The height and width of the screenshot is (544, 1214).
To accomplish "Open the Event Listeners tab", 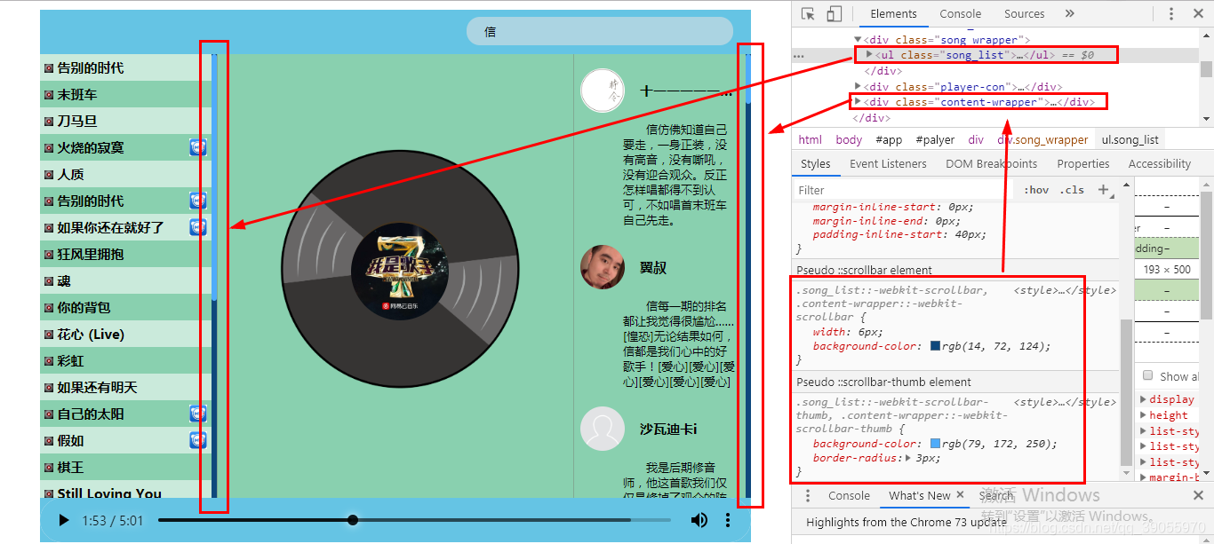I will point(887,163).
